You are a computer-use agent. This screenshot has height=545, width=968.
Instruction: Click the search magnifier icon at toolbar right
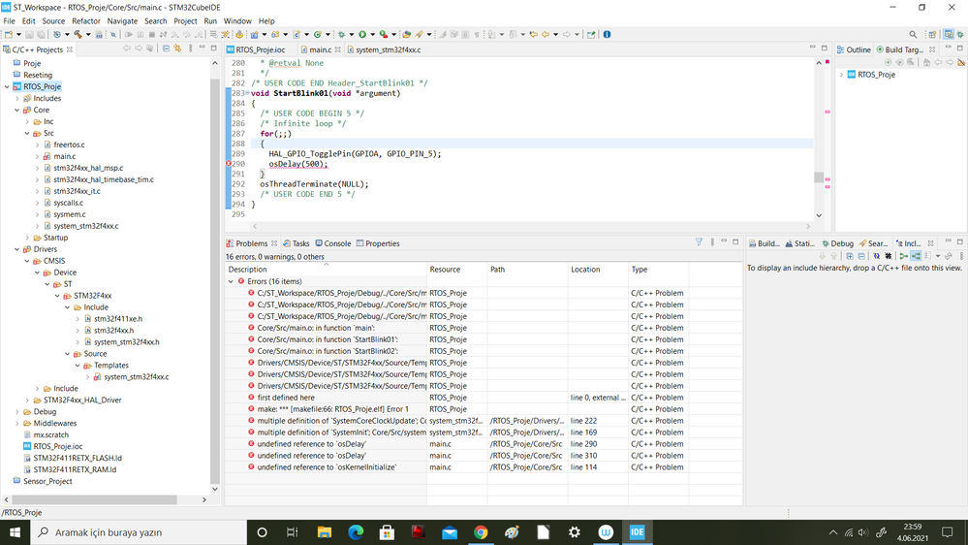(x=913, y=34)
